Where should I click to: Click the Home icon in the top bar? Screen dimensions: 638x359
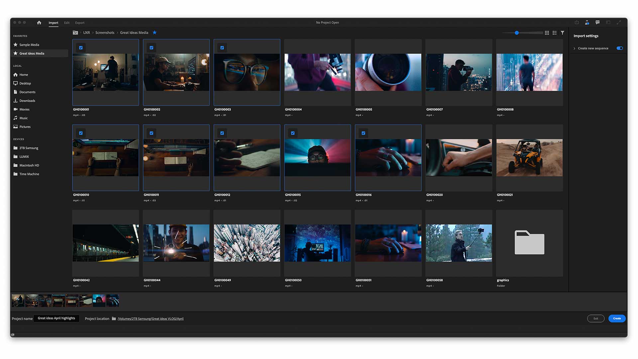(39, 22)
